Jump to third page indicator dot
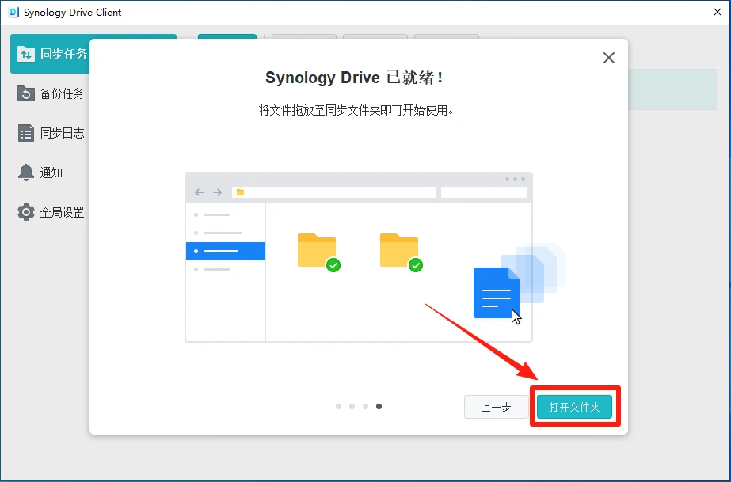Viewport: 731px width, 482px height. point(366,407)
